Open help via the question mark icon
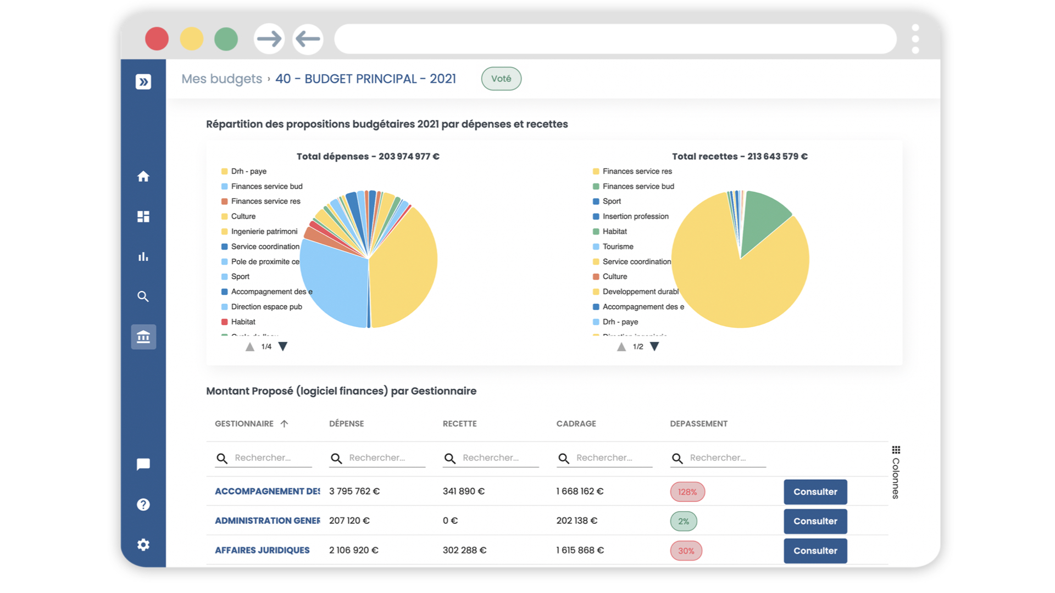The width and height of the screenshot is (1055, 593). click(x=143, y=504)
